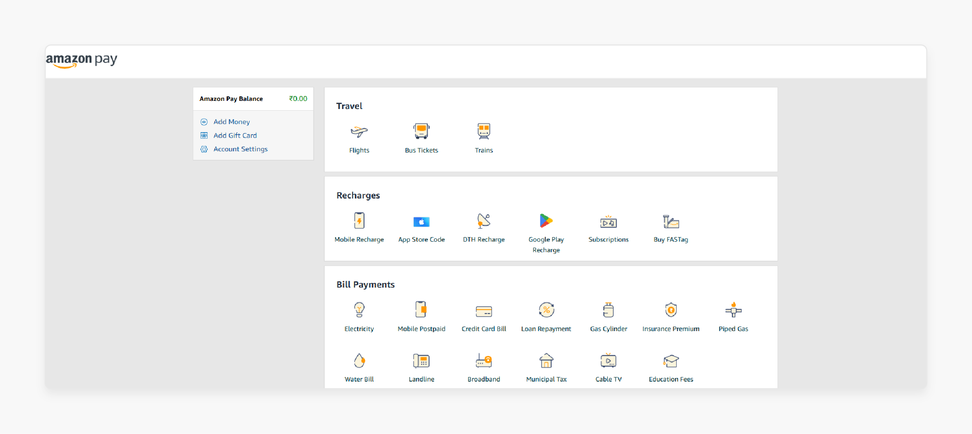The image size is (972, 434).
Task: Choose the Landline phone icon
Action: tap(422, 361)
